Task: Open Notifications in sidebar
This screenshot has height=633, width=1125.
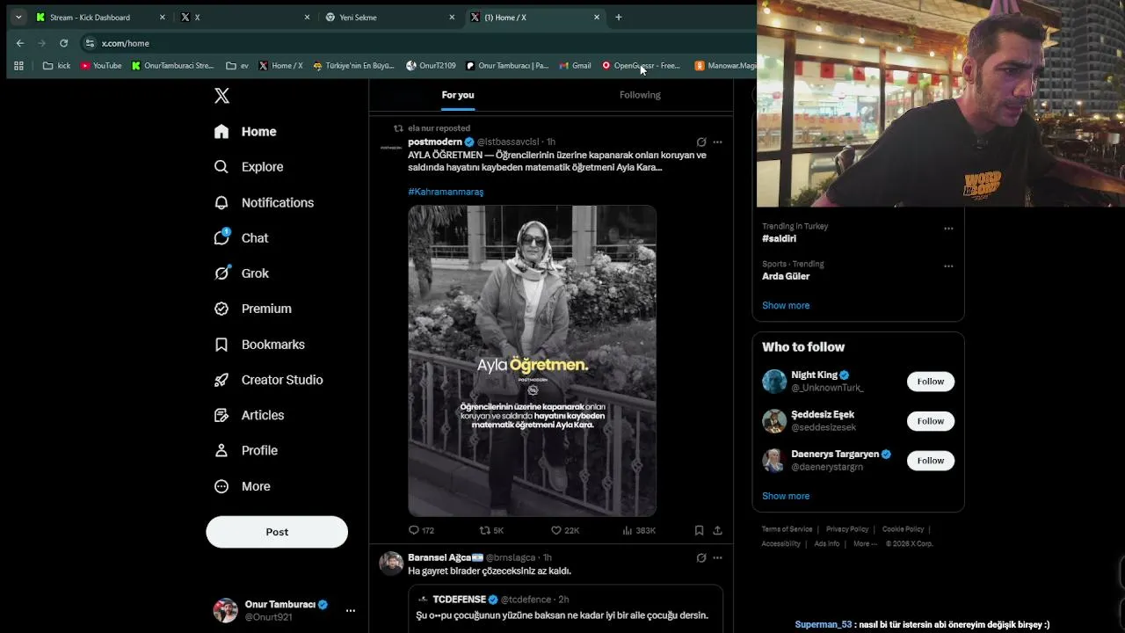Action: (264, 202)
